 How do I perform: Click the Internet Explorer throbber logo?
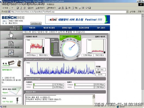141,4
